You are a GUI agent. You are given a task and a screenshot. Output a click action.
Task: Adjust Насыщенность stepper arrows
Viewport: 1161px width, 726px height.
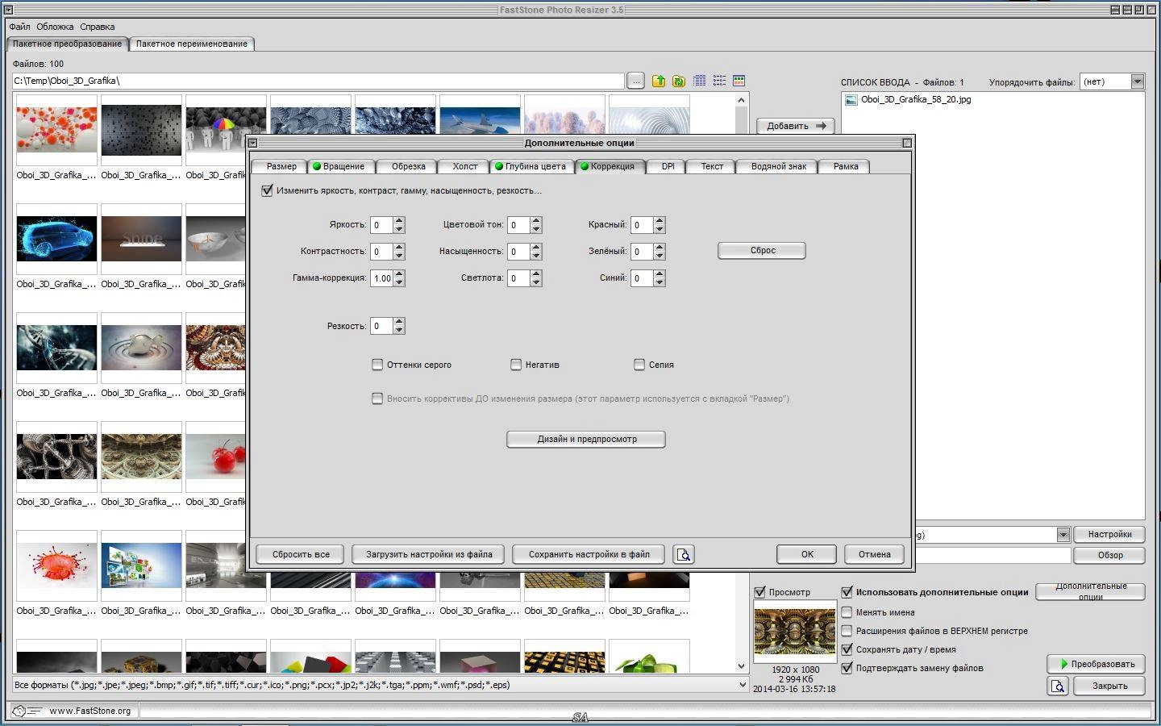(536, 252)
